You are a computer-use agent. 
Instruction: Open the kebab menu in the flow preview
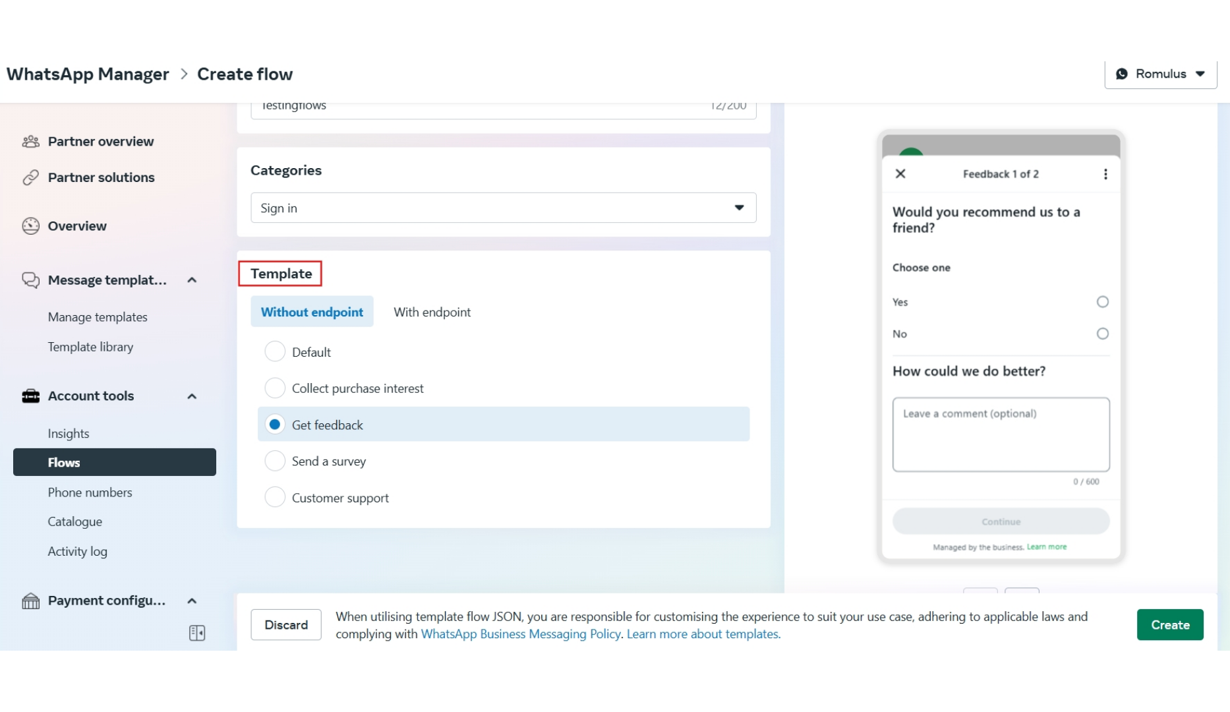1105,174
